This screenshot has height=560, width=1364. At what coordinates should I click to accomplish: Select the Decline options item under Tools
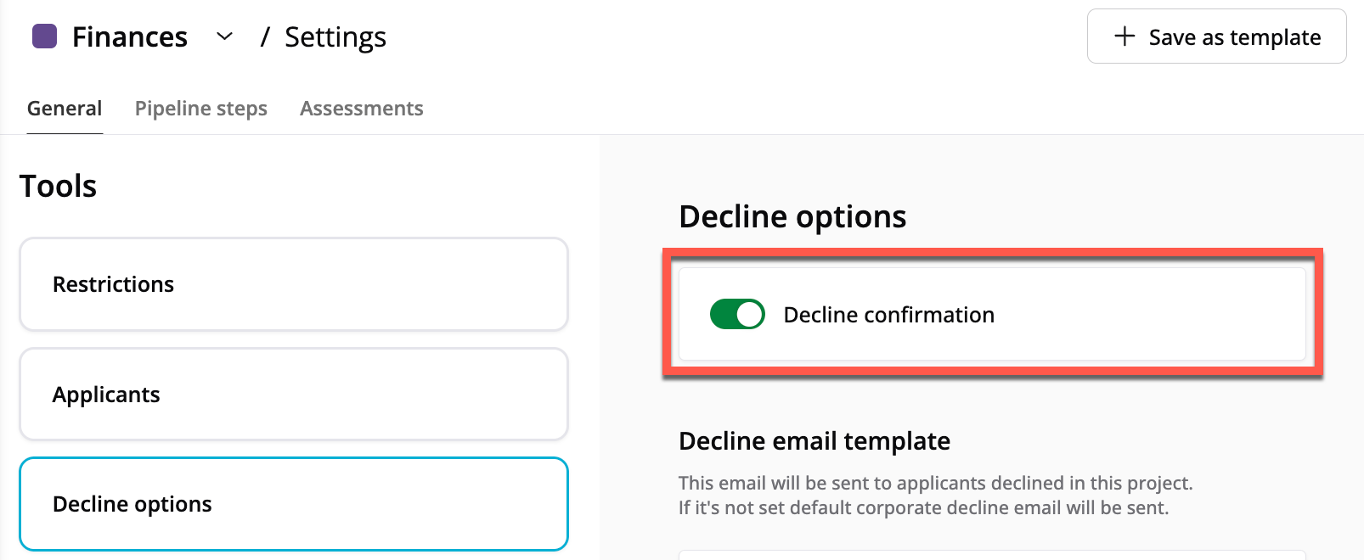tap(293, 504)
